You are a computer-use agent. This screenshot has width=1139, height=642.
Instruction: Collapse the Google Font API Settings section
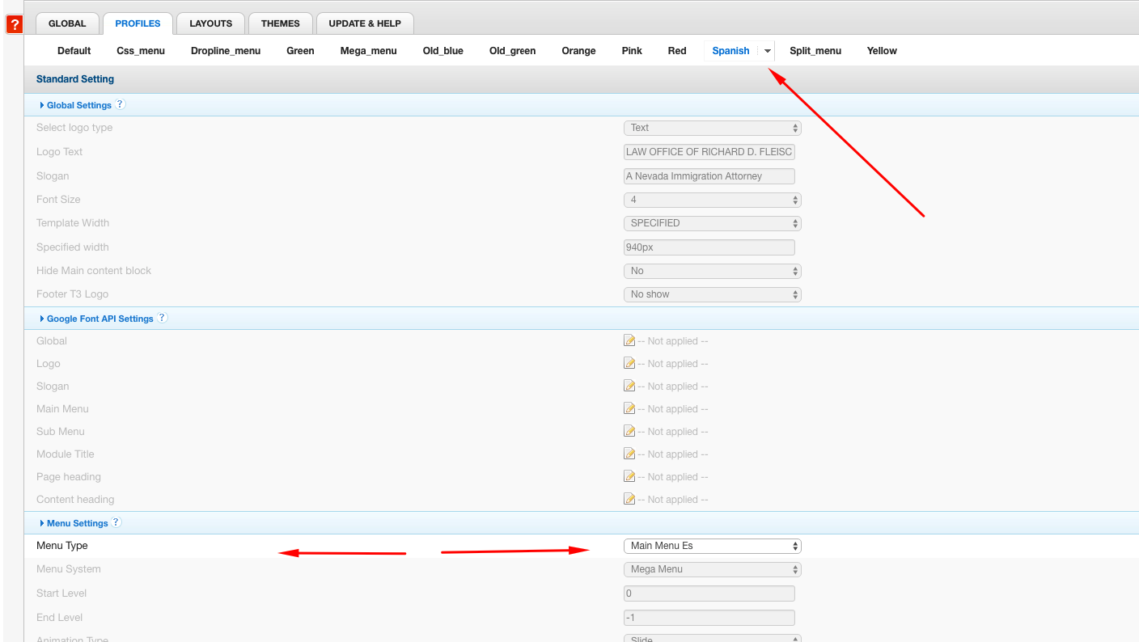coord(96,319)
